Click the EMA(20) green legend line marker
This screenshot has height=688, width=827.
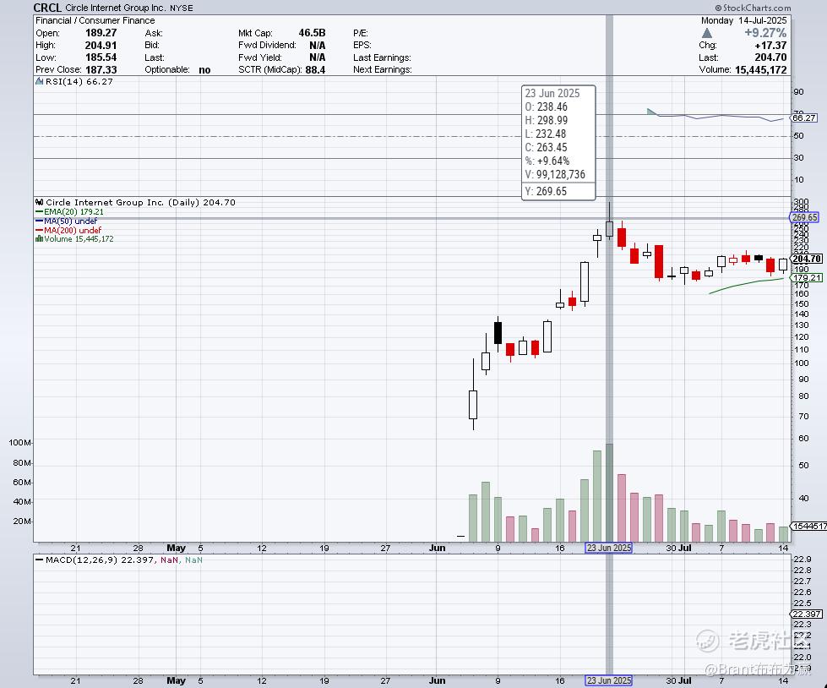[39, 212]
